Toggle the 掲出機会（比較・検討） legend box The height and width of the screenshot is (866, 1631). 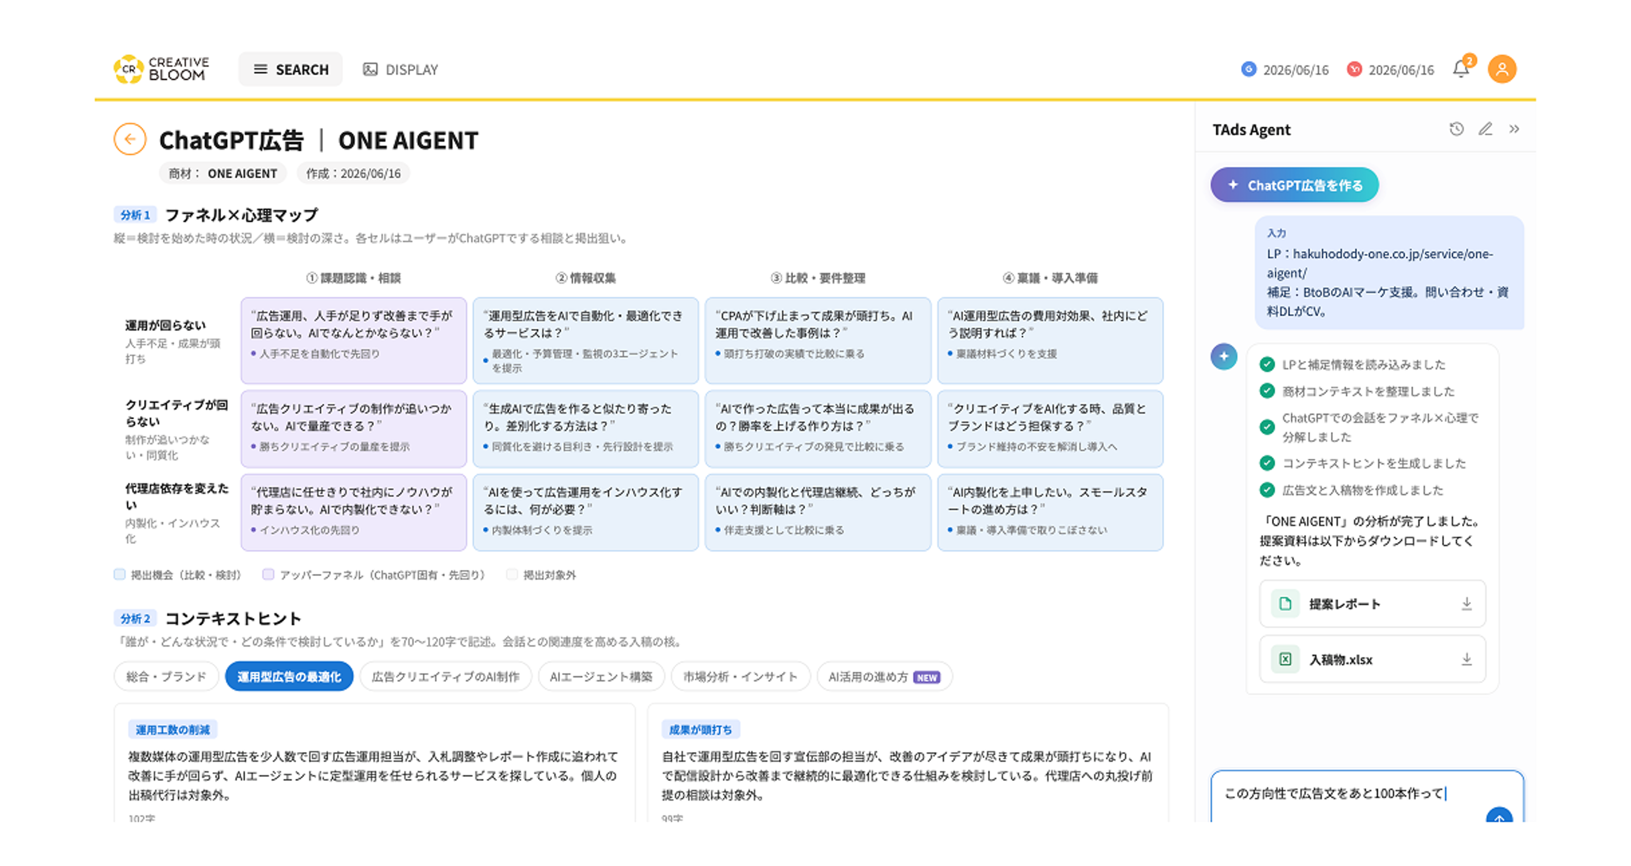pos(120,574)
